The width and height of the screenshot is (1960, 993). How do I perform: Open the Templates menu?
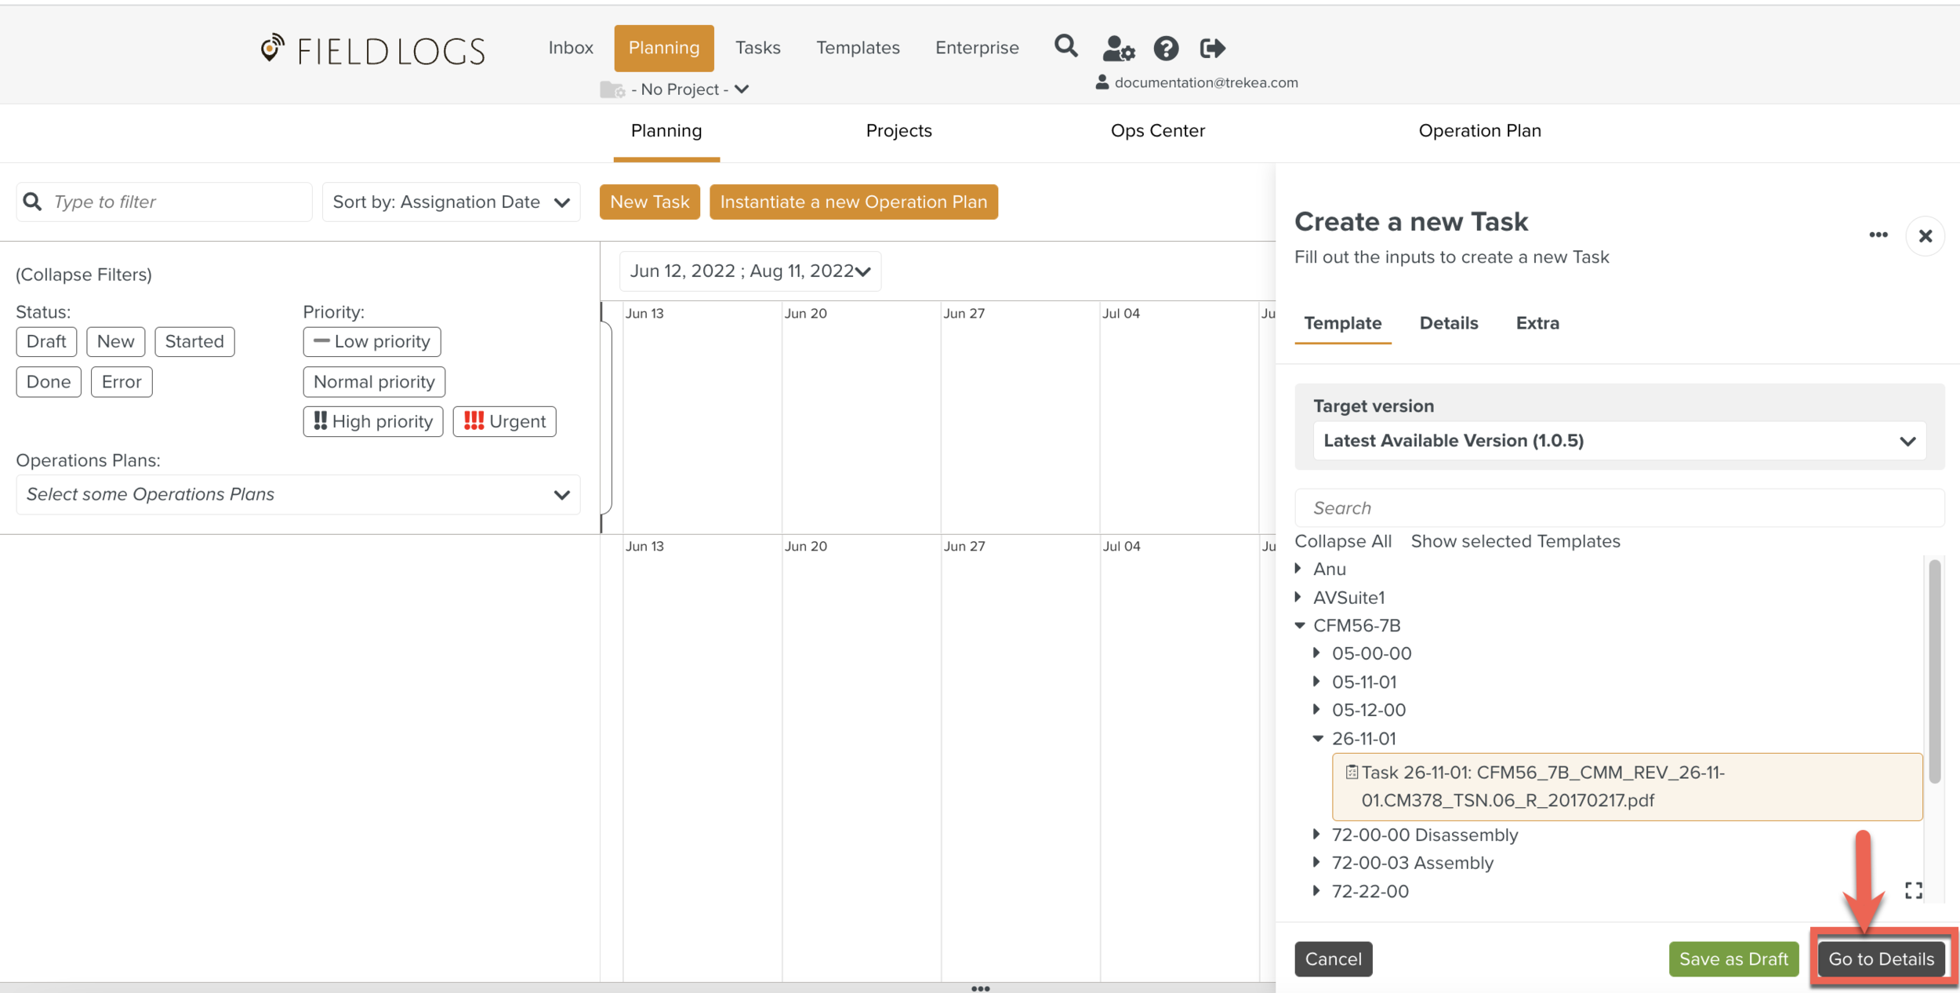(x=858, y=47)
